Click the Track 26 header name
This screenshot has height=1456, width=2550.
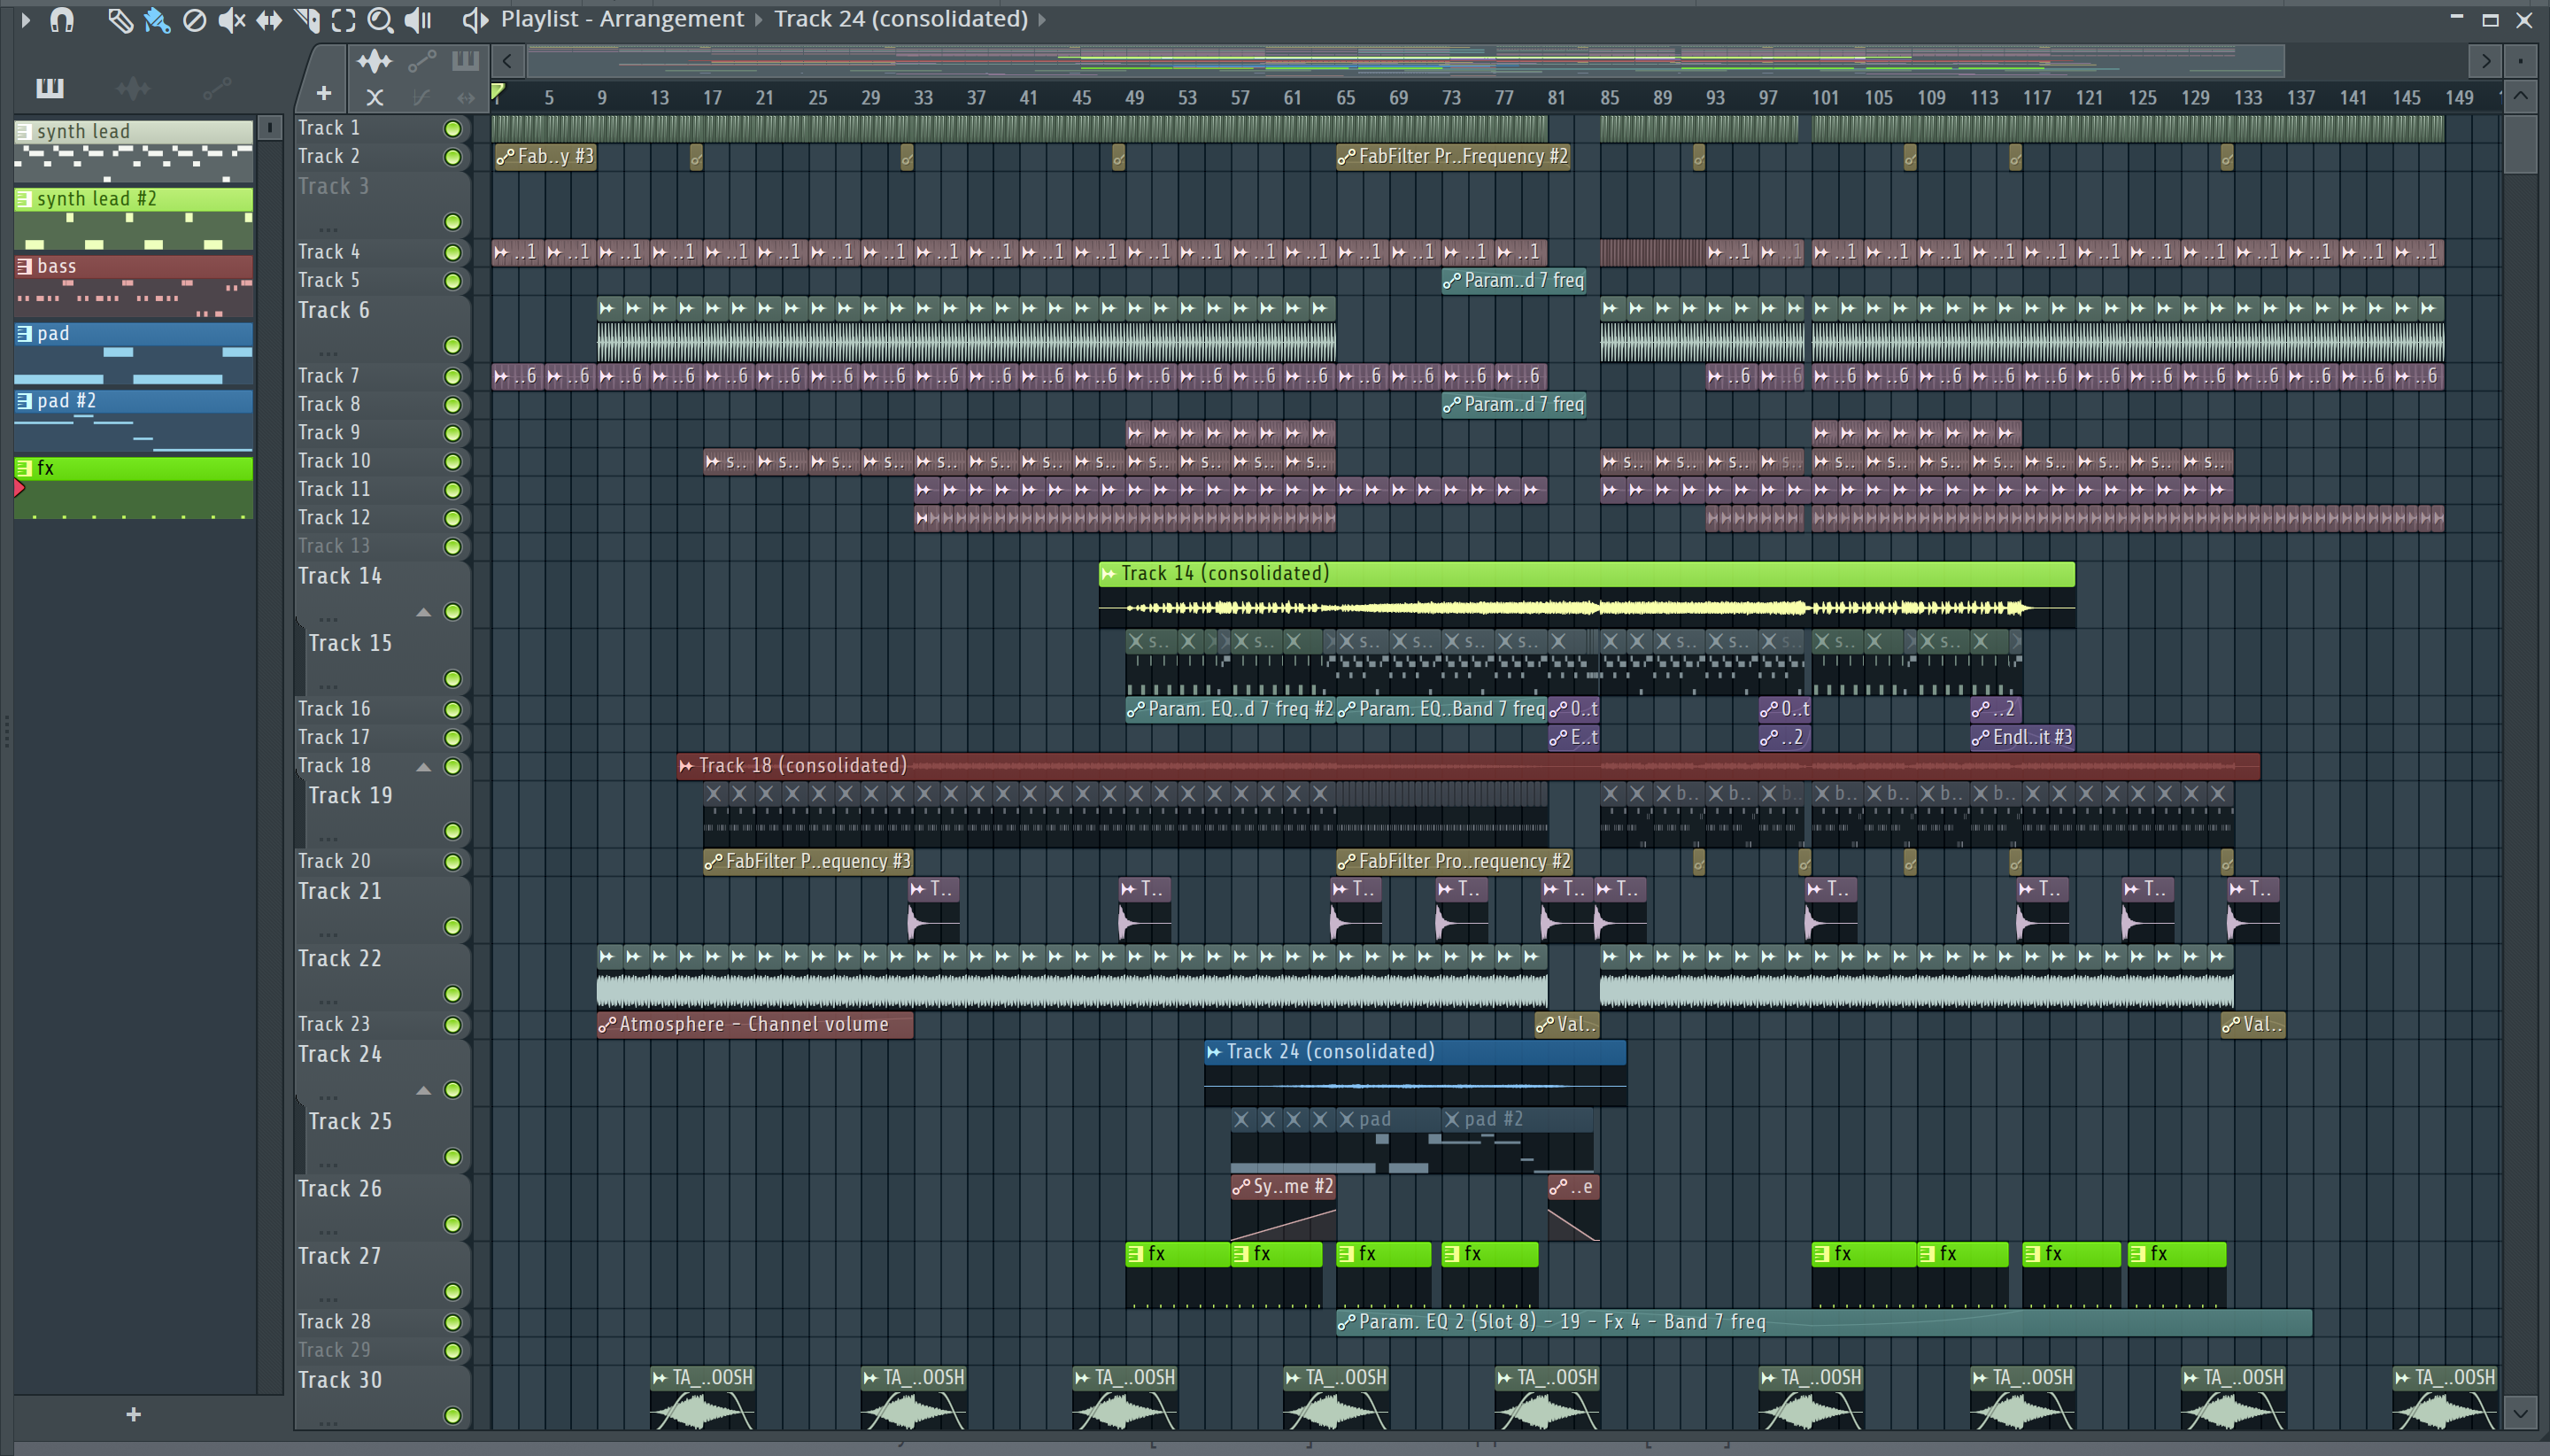(340, 1189)
